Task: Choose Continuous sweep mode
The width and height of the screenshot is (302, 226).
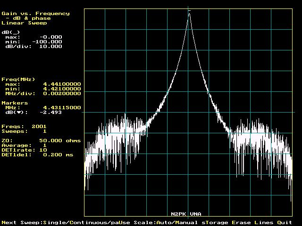Action: (85, 222)
